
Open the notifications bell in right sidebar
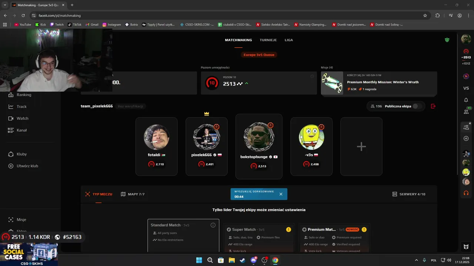(466, 100)
